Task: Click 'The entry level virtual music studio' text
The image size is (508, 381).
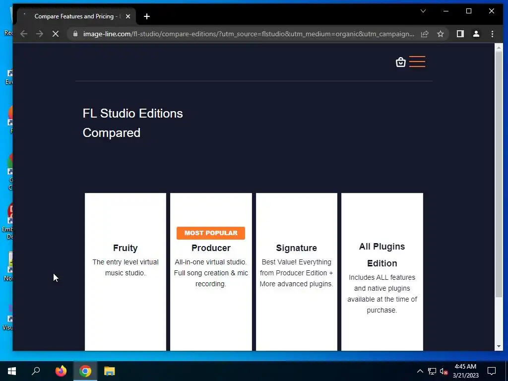Action: pyautogui.click(x=126, y=267)
